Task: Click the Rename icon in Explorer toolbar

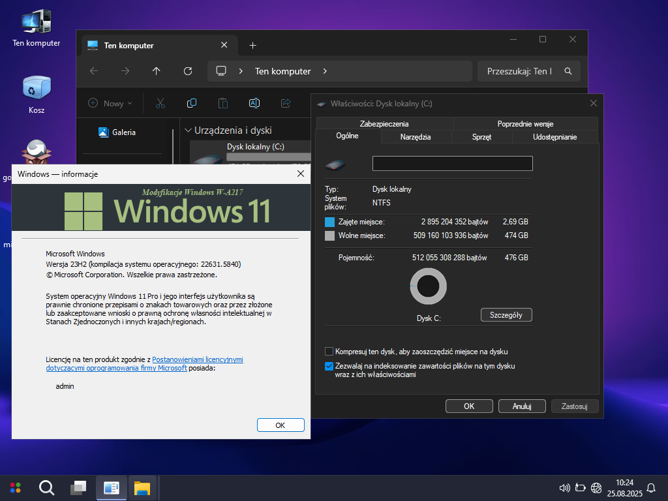Action: (254, 103)
